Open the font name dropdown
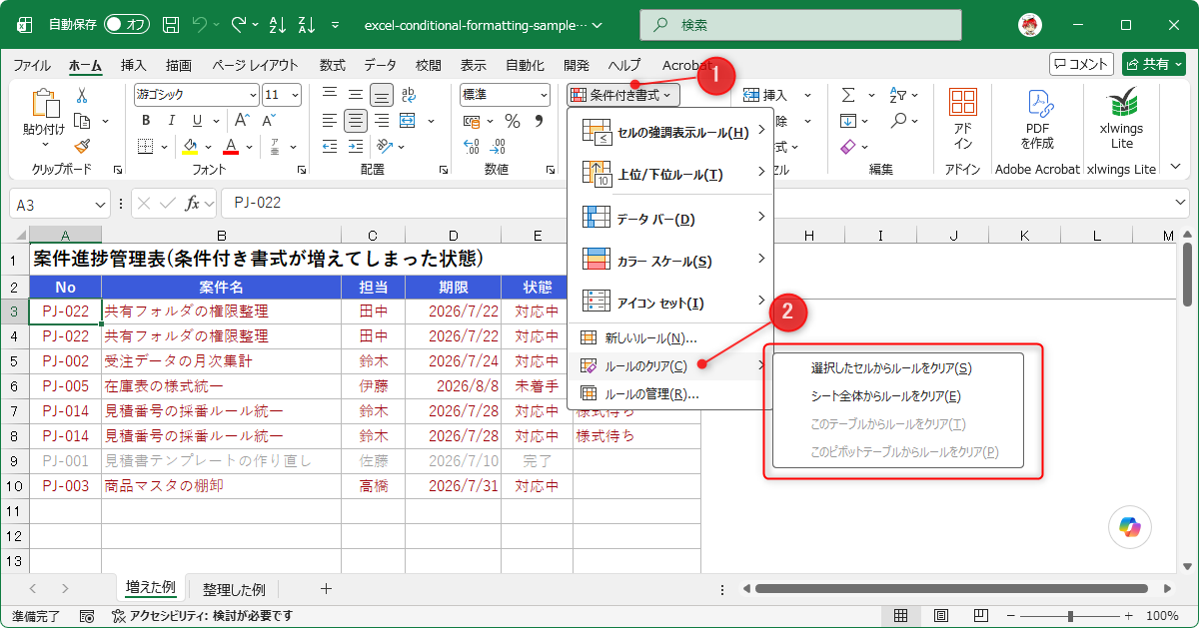The width and height of the screenshot is (1199, 628). point(252,95)
